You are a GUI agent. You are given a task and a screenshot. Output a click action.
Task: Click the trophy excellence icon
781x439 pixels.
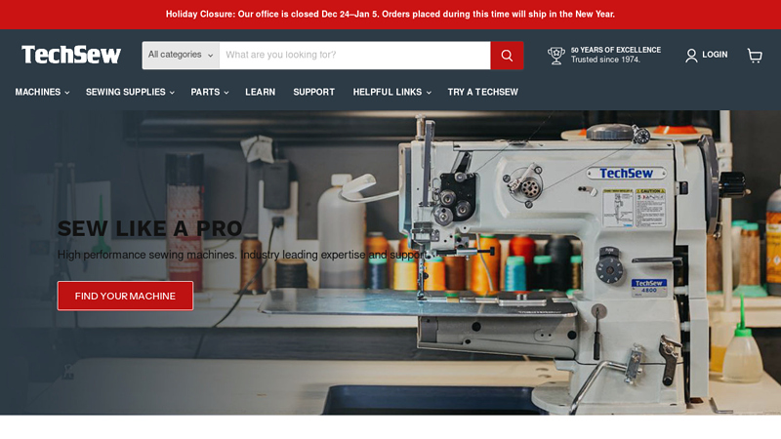point(555,56)
